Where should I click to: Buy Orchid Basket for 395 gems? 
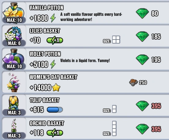(148, 129)
